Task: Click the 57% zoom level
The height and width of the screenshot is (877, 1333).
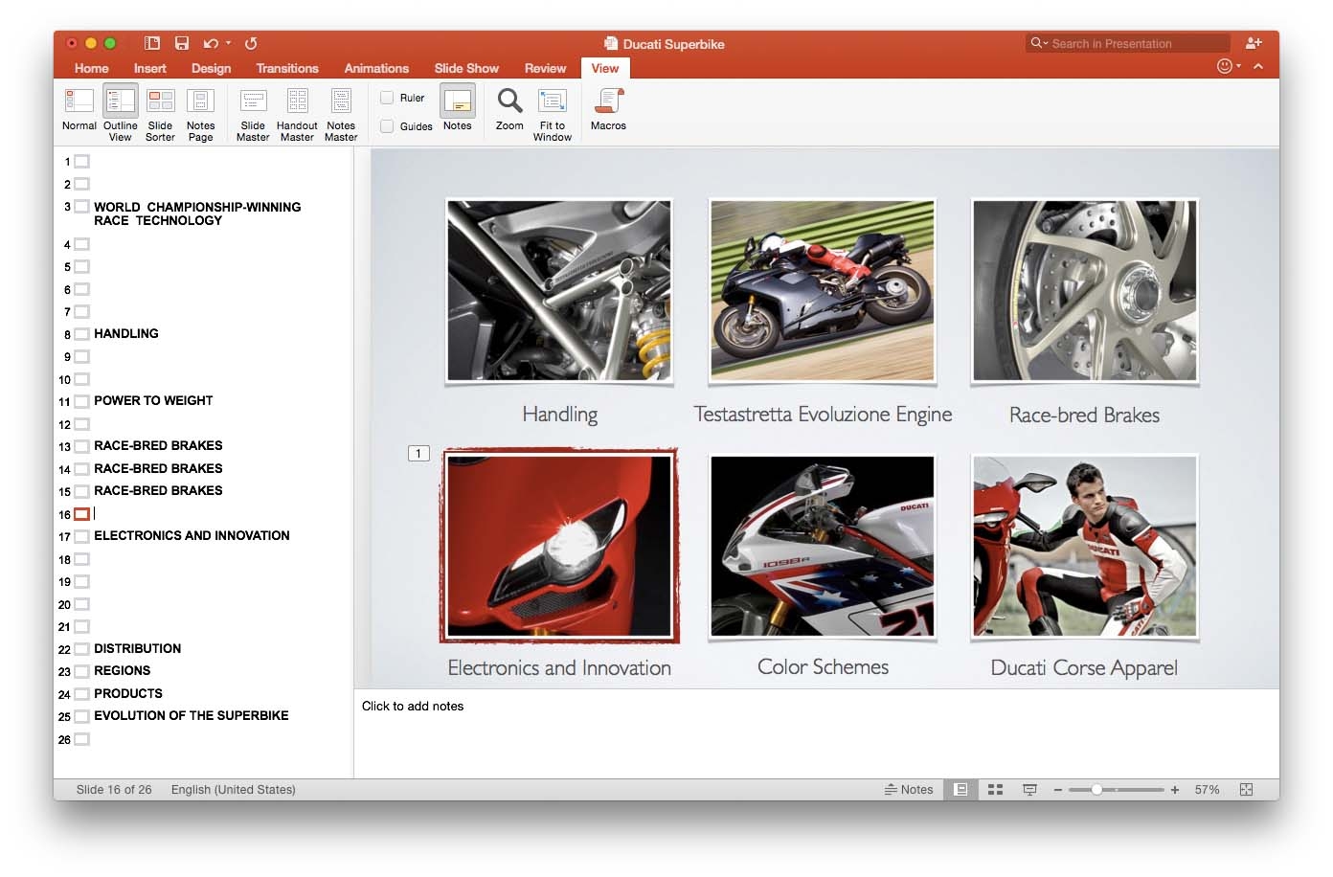Action: pos(1207,790)
